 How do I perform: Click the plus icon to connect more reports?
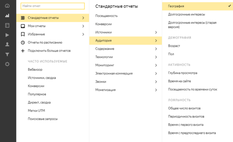coord(23,51)
